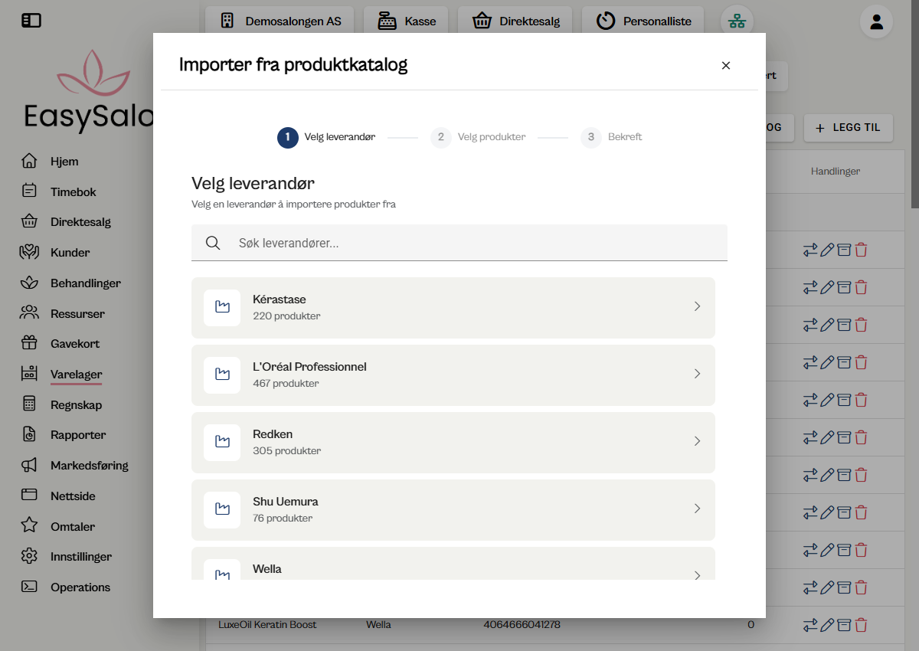Screen dimensions: 919x651
Task: Click inside the Søk leverandører search field
Action: (459, 242)
